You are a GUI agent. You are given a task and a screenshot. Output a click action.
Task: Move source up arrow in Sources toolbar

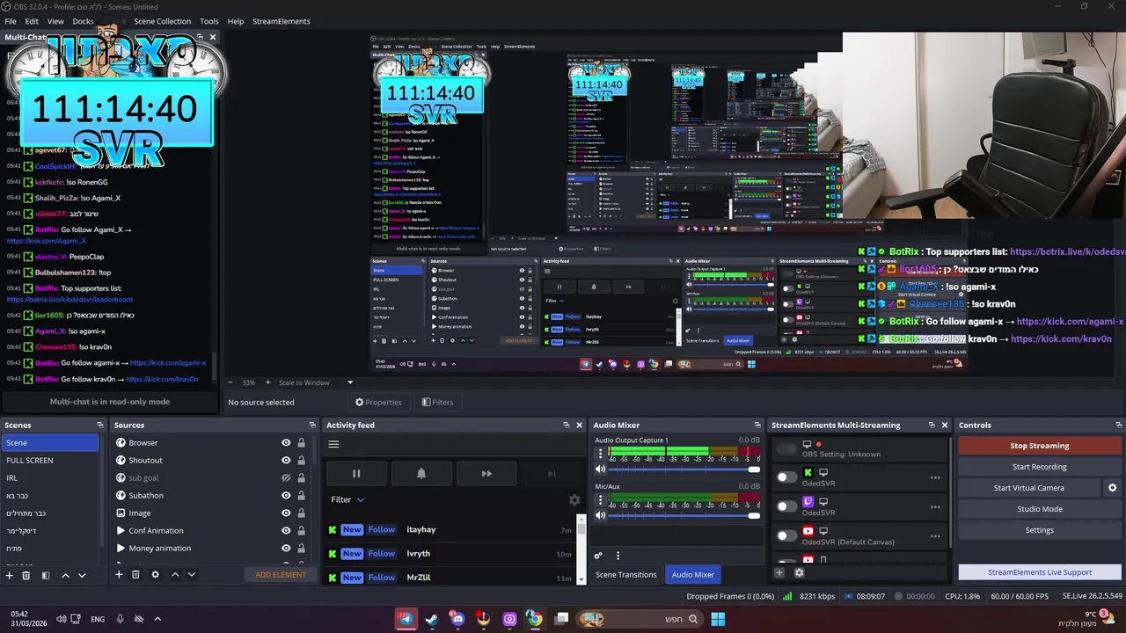pyautogui.click(x=175, y=575)
